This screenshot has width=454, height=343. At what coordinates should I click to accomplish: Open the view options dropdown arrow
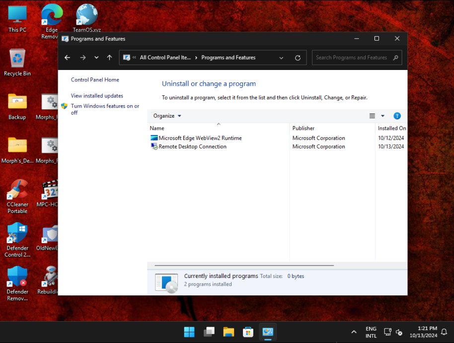(382, 116)
